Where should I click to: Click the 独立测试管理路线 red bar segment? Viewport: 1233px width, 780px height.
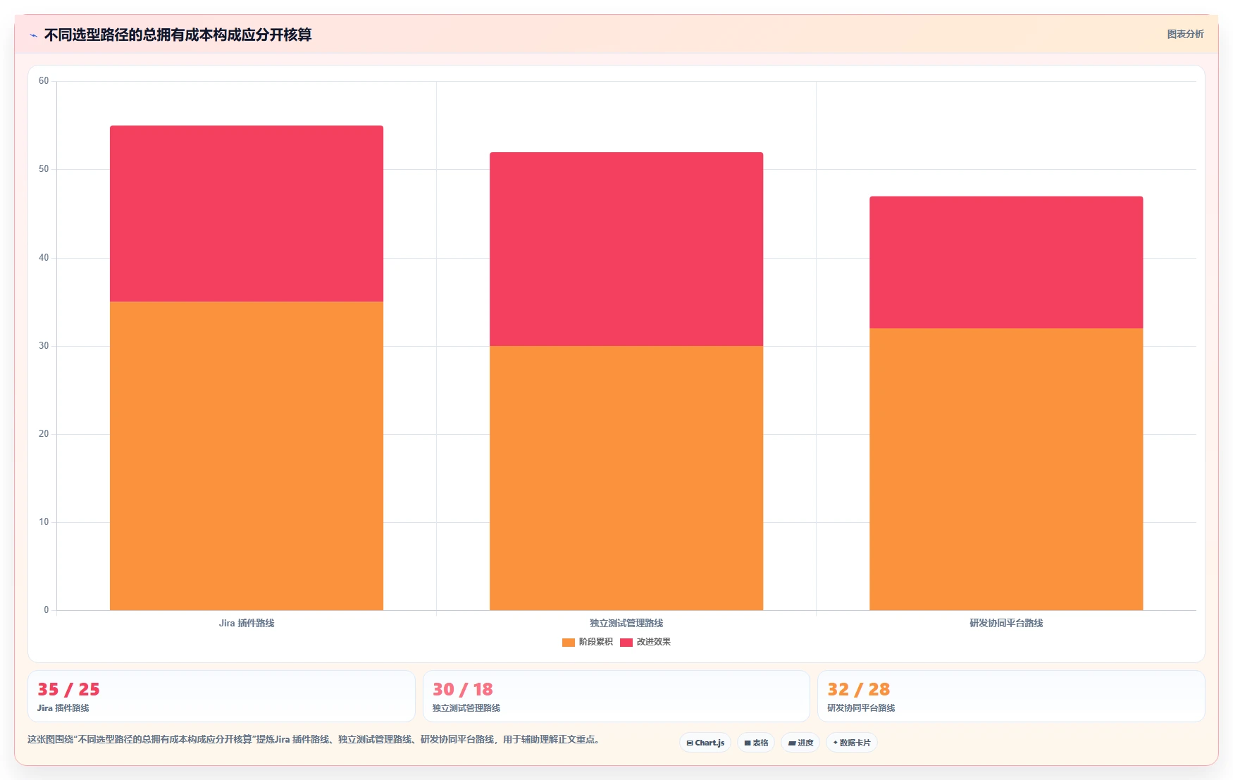click(x=626, y=249)
